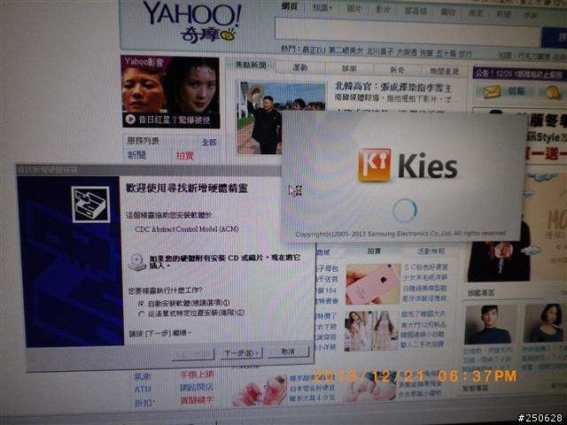567x425 pixels.
Task: Click the yellow icon right of 信箱
Action: coord(553,93)
